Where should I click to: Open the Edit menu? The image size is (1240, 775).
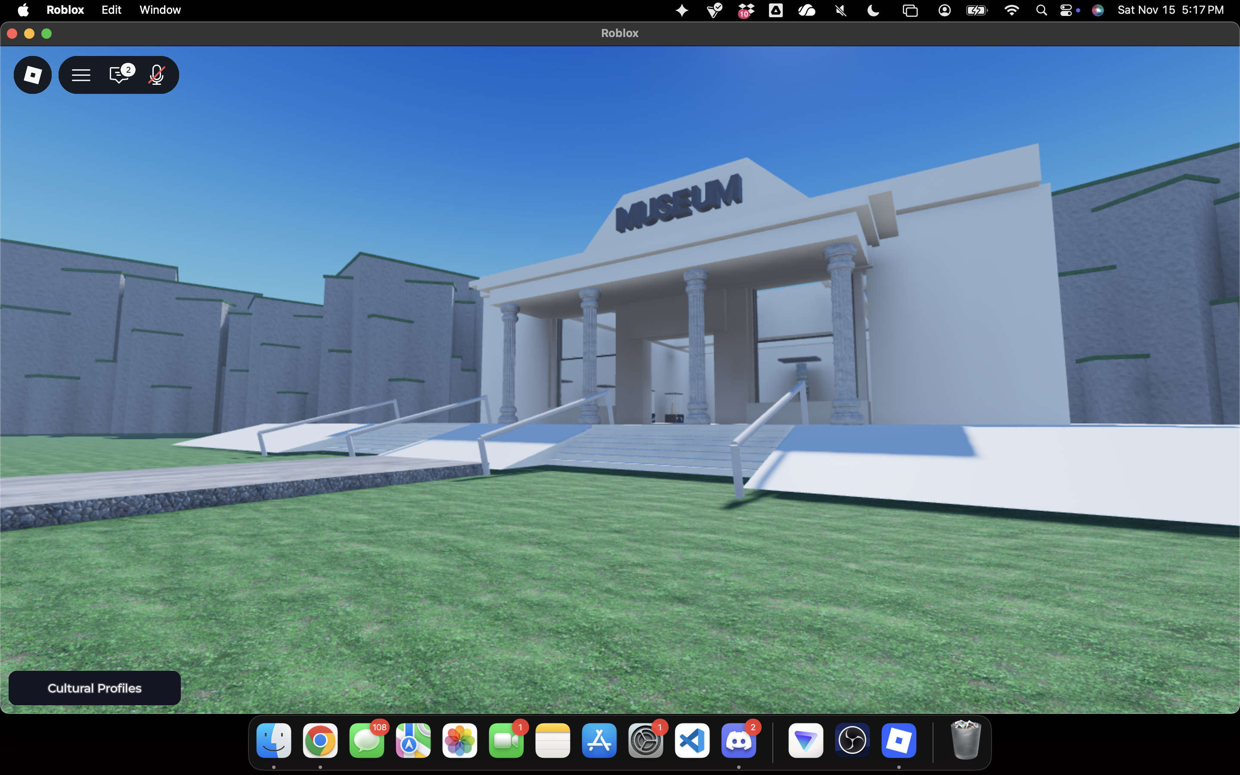pyautogui.click(x=111, y=10)
